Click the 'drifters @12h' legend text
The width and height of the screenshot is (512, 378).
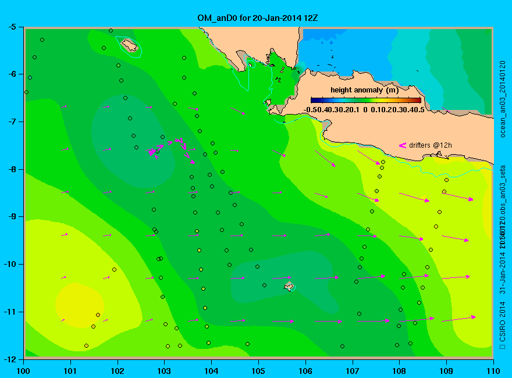(431, 145)
